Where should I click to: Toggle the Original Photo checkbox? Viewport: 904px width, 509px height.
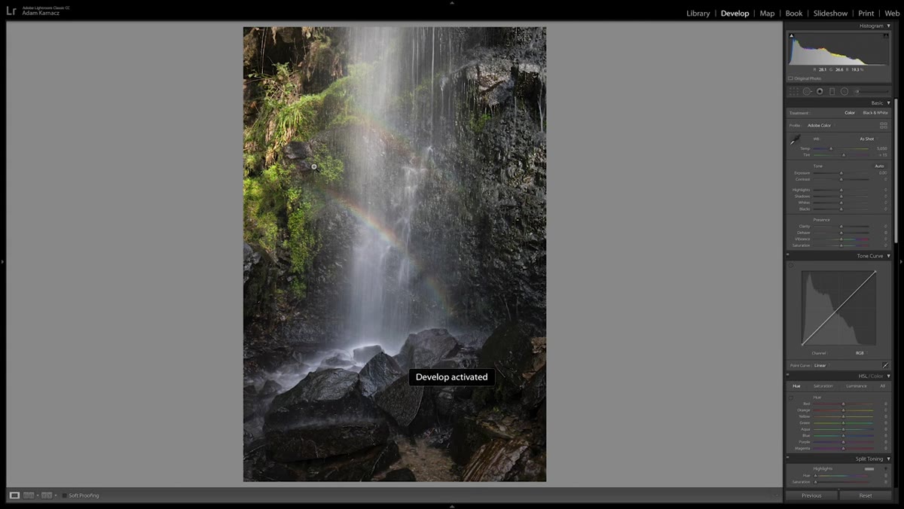pyautogui.click(x=790, y=78)
